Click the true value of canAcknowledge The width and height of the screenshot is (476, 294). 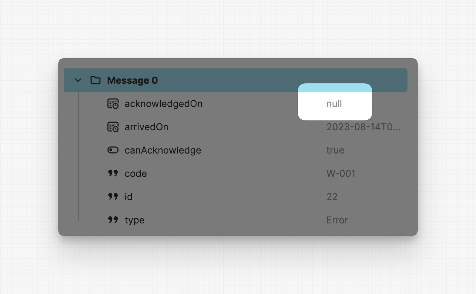[x=335, y=150]
